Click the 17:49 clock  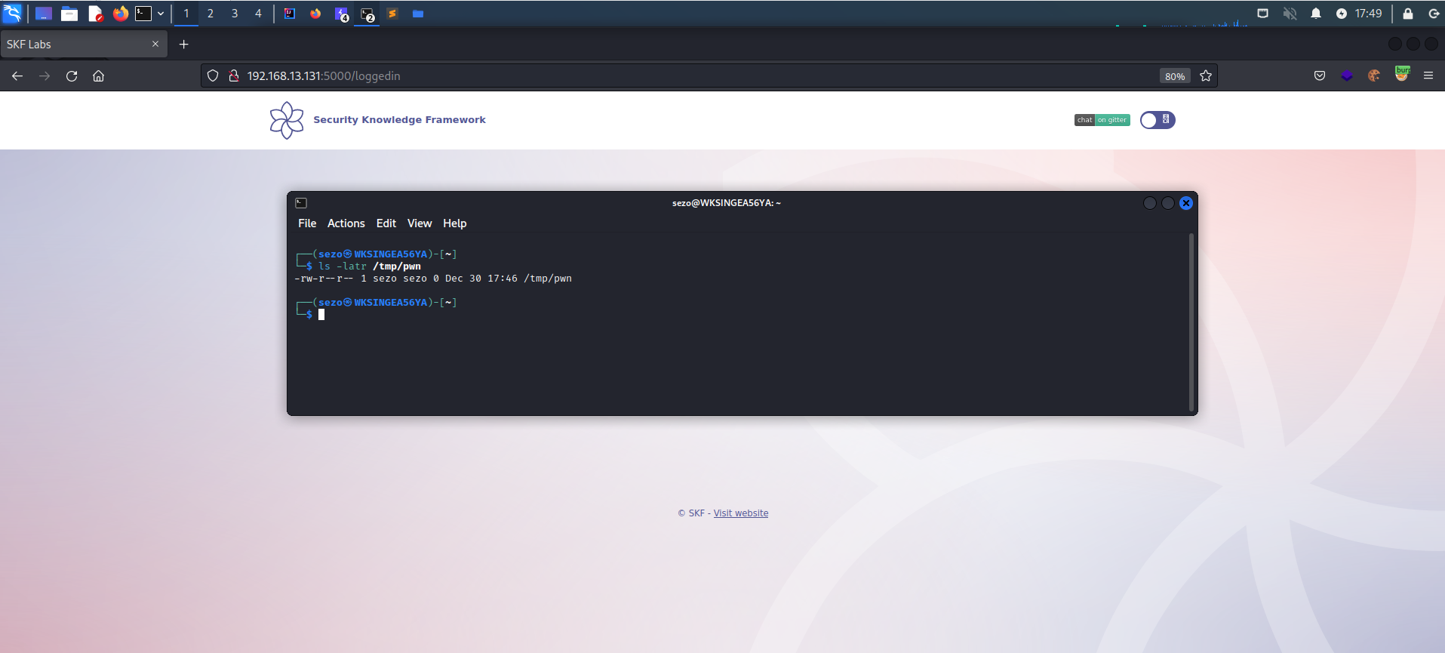(x=1368, y=13)
